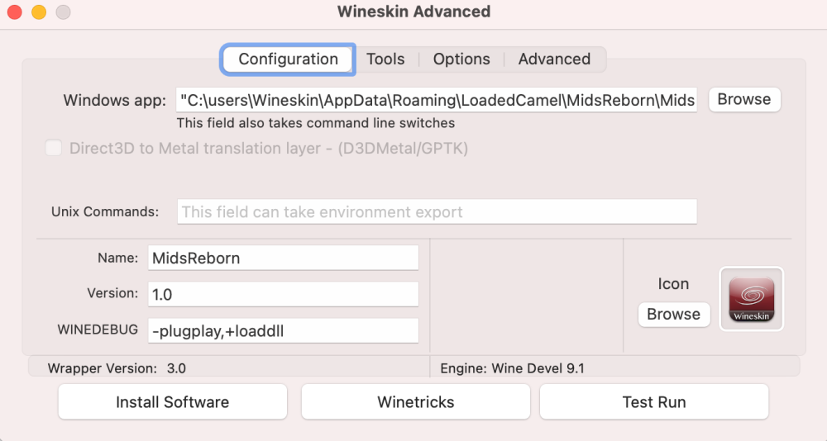Click the Install Software button
Screen dimensions: 827x441
172,402
